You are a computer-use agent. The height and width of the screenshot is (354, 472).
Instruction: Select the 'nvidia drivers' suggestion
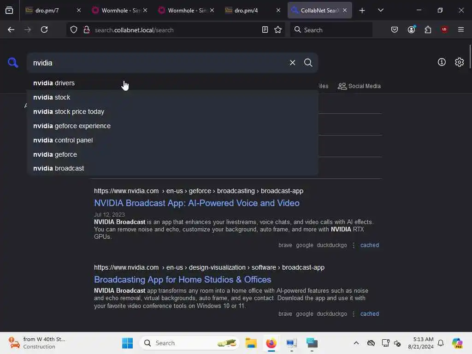[x=172, y=83]
